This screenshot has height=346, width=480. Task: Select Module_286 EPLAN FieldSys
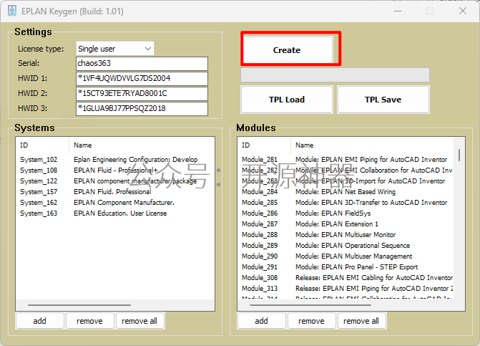(x=346, y=213)
